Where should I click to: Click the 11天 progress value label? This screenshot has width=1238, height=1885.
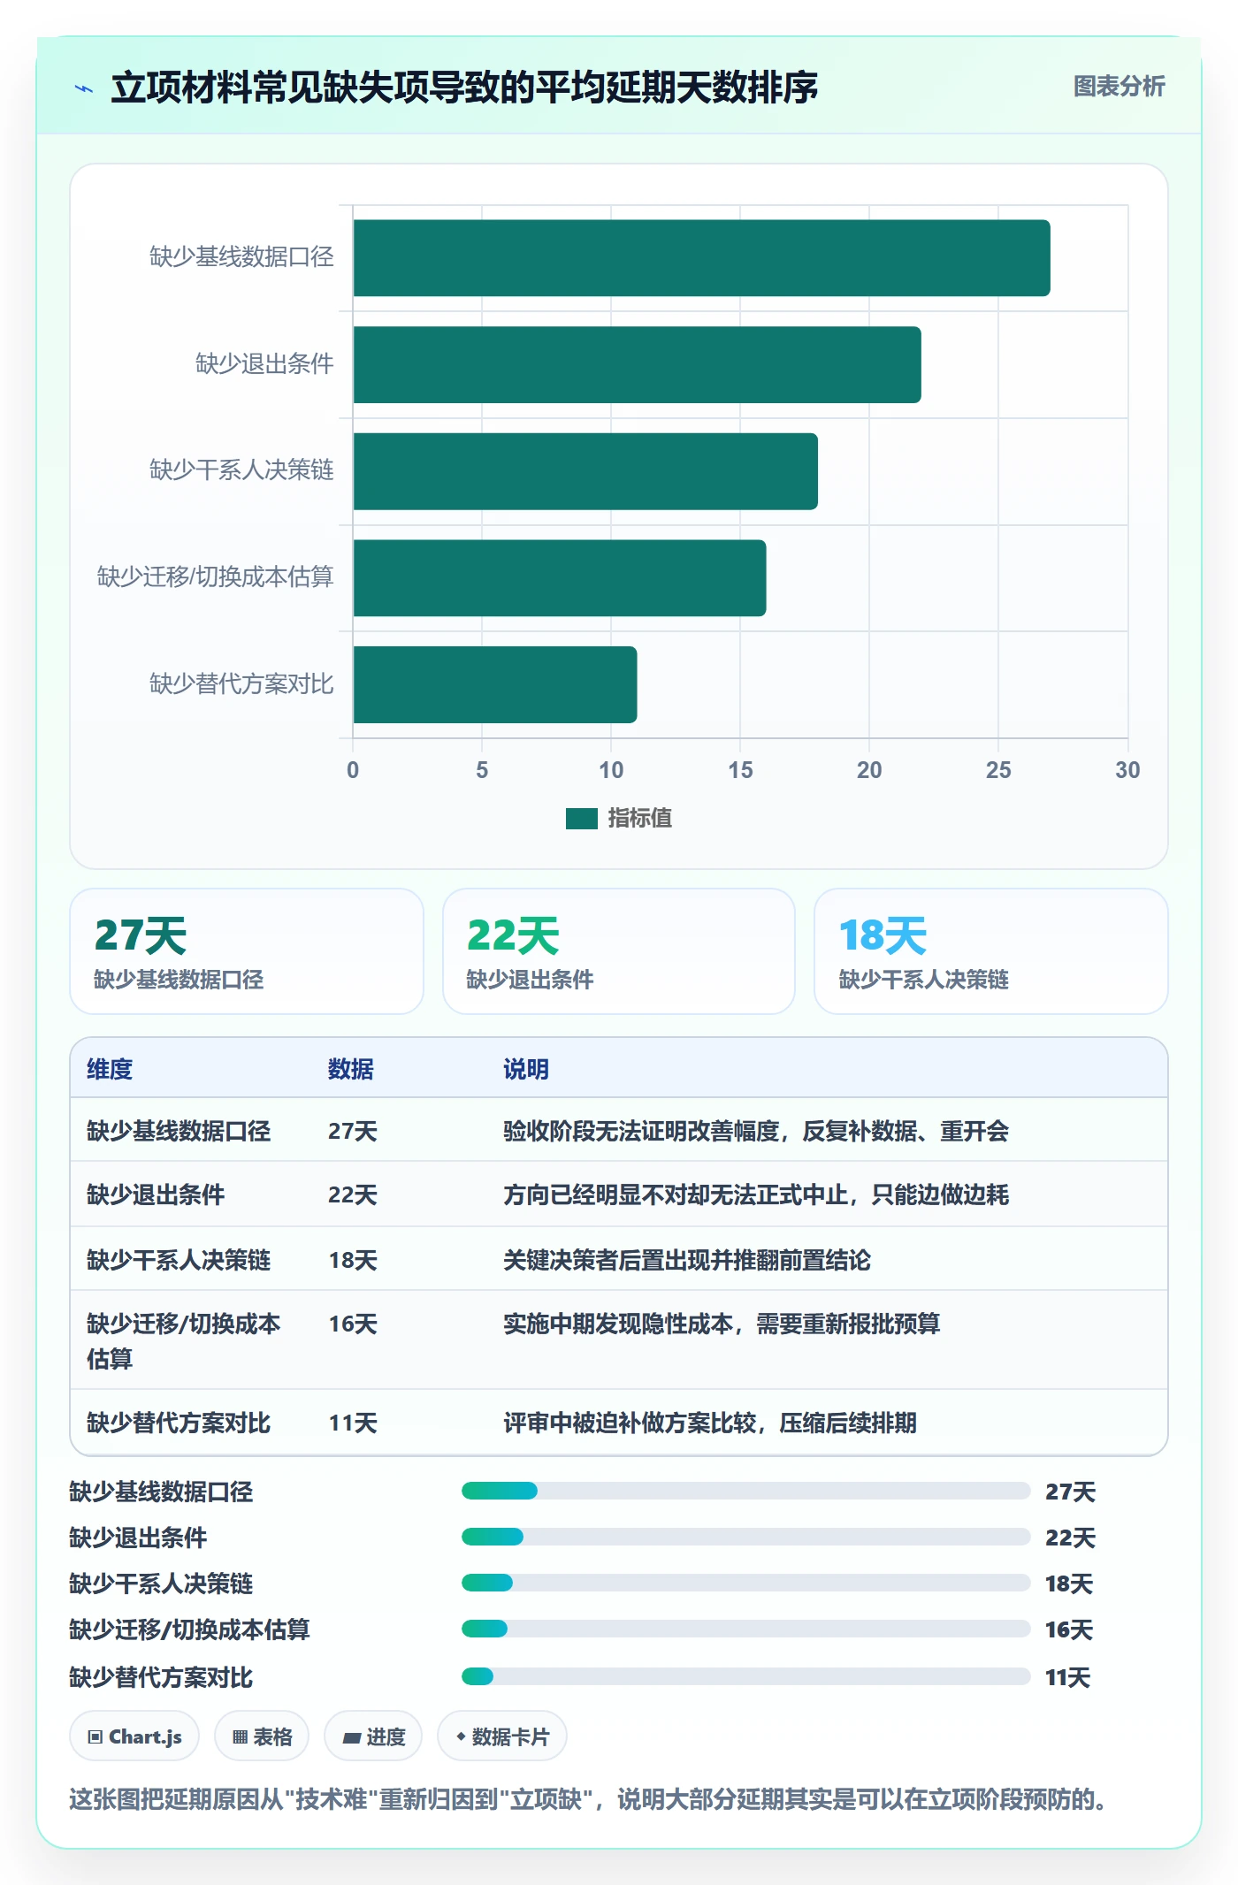tap(1068, 1677)
